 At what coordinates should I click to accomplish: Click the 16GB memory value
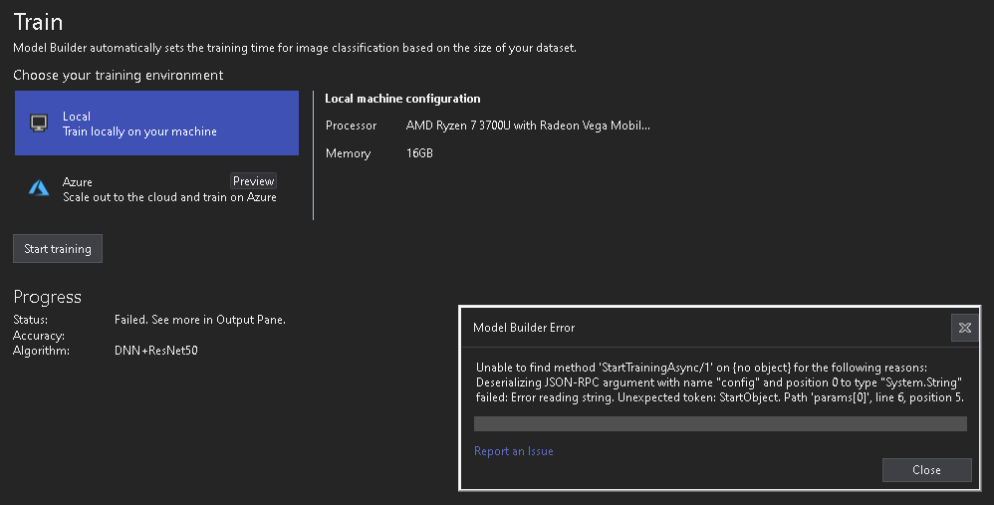(x=419, y=153)
